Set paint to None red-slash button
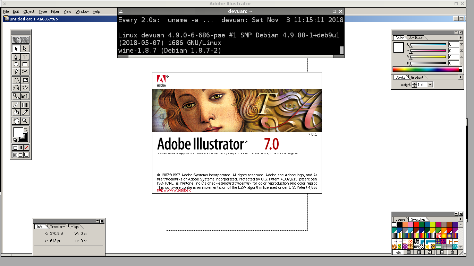 [x=26, y=148]
